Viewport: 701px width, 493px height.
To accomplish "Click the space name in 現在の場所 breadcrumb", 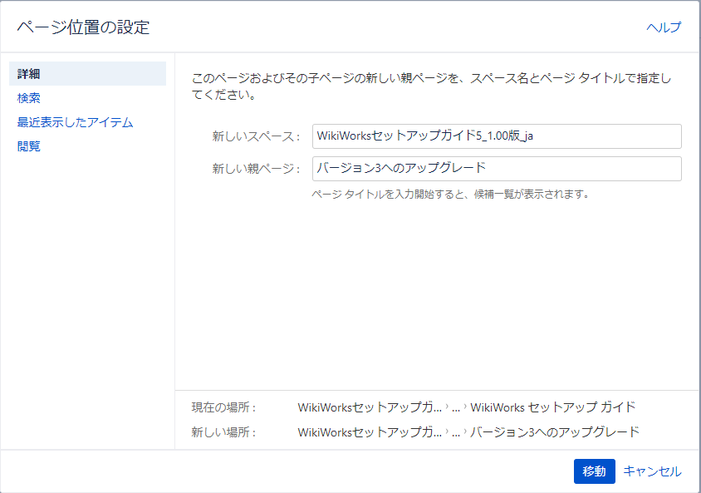I will coord(370,407).
